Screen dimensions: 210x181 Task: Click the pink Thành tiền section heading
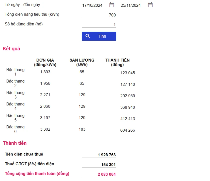click(14, 143)
